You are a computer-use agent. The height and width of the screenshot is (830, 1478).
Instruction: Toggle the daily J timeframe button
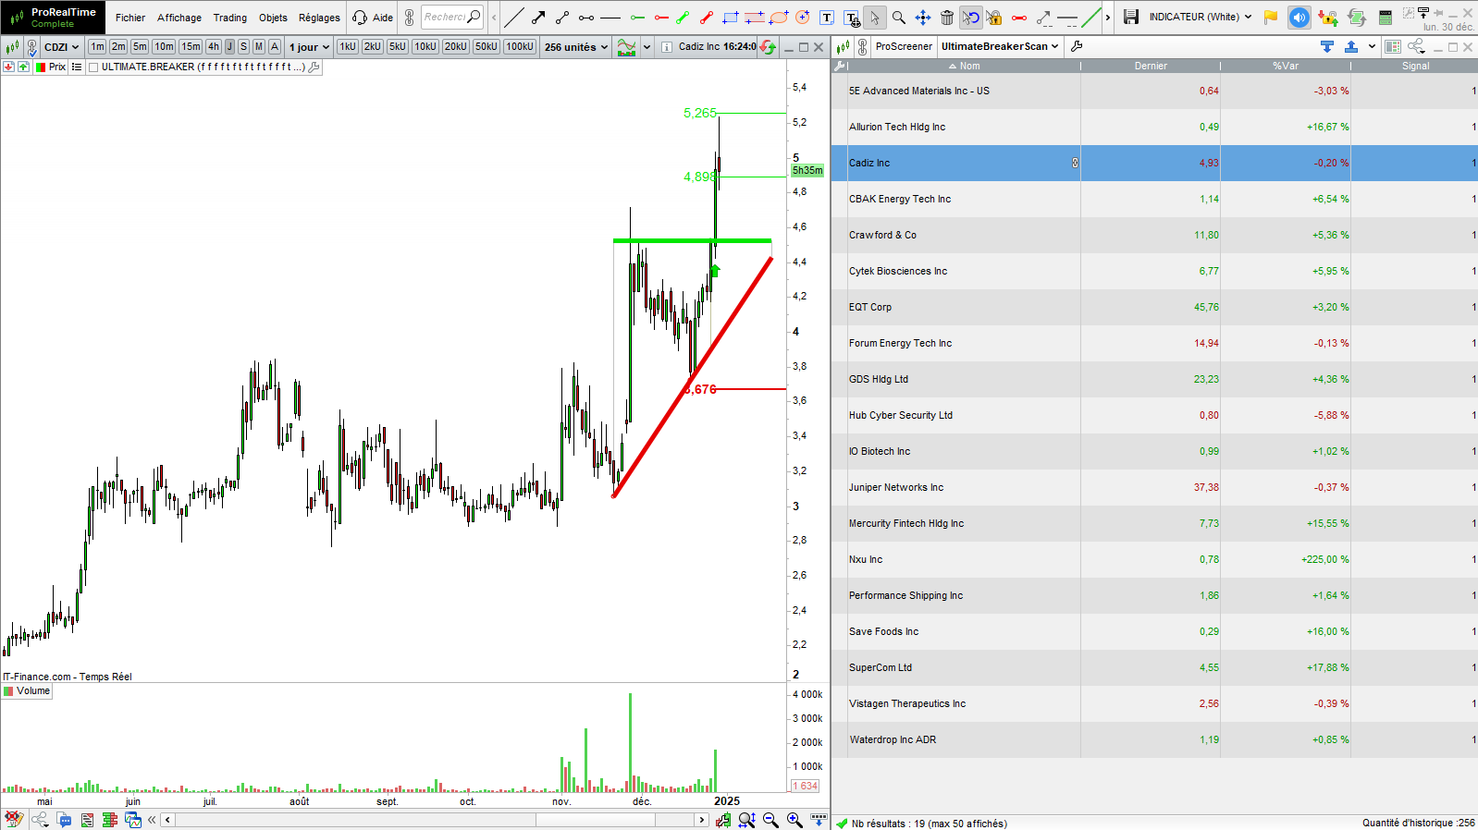(x=229, y=46)
